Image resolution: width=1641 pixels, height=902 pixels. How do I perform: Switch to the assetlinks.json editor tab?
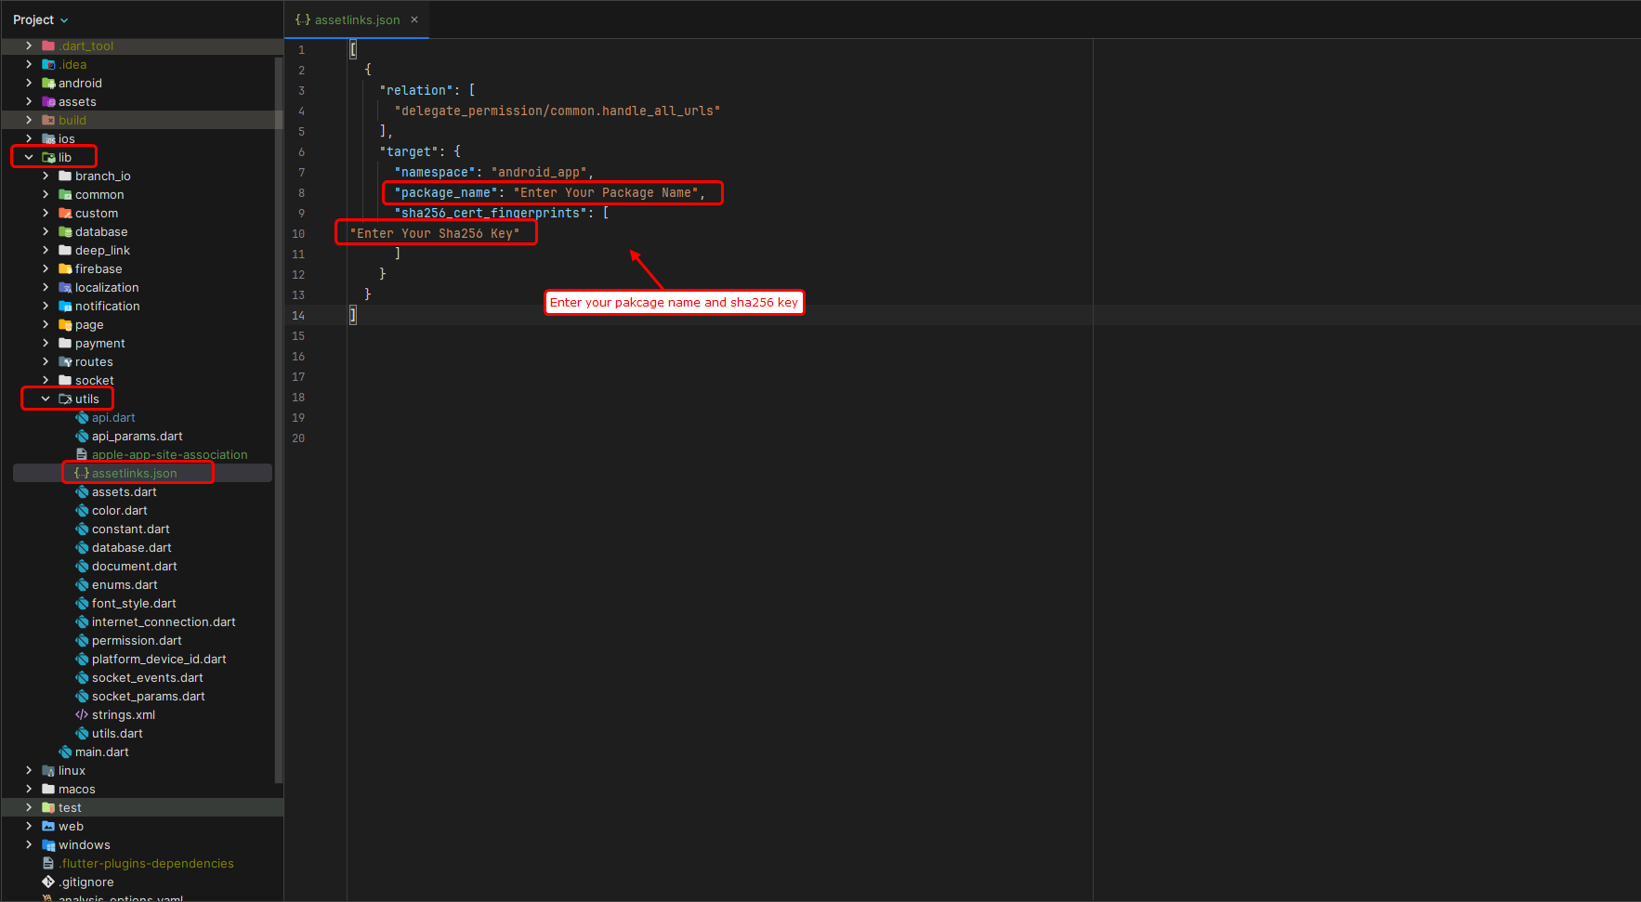(357, 19)
